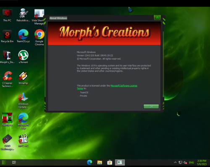Open Microsoft Store from taskbar
Viewport: 210px width, 167px height.
coord(110,162)
